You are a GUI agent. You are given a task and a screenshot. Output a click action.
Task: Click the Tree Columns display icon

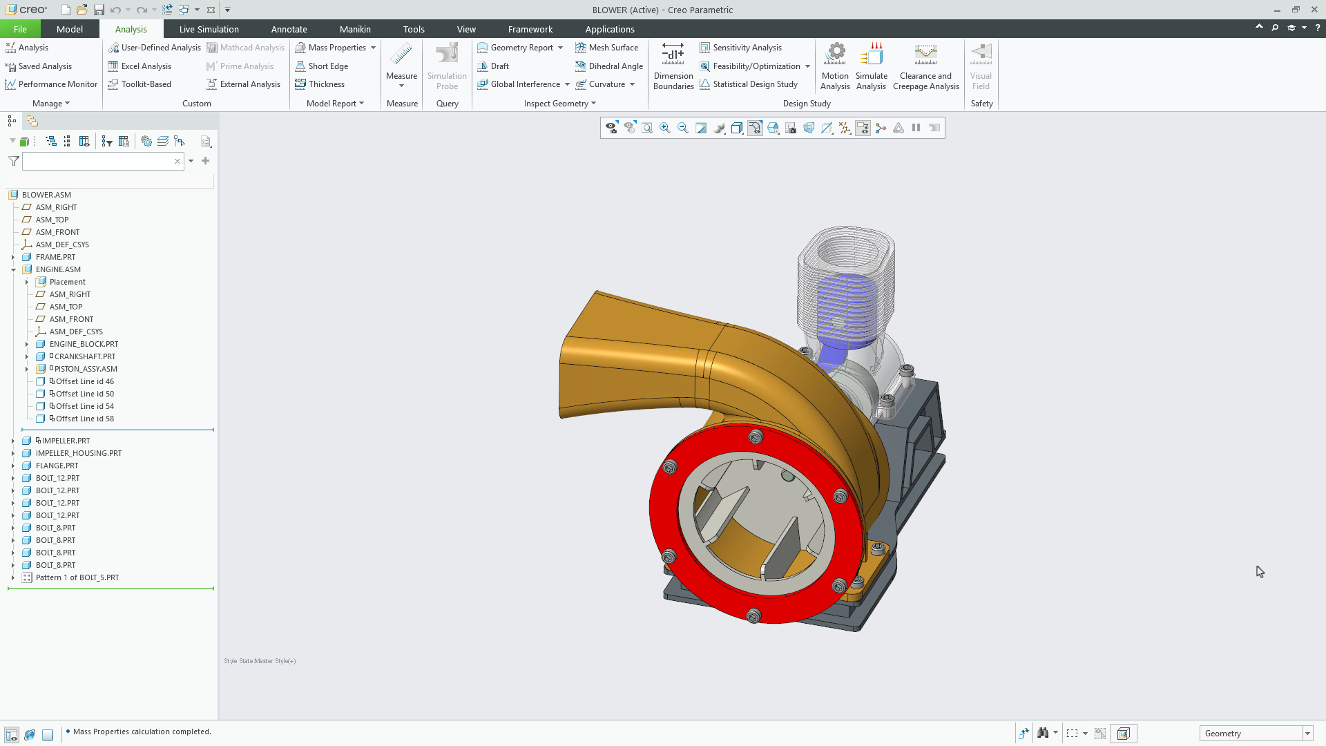[84, 141]
